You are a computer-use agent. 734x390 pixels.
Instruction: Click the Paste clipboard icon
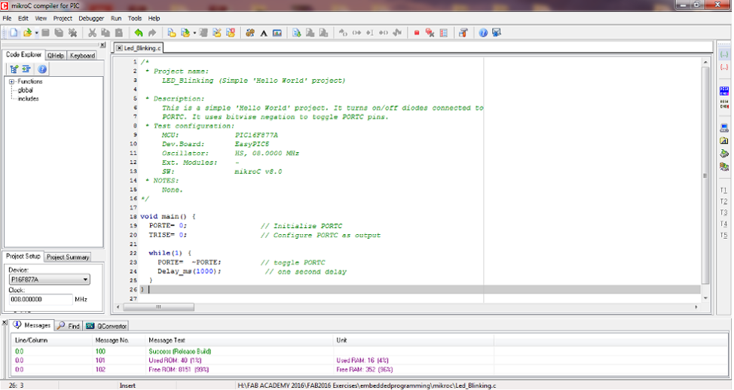[x=119, y=32]
